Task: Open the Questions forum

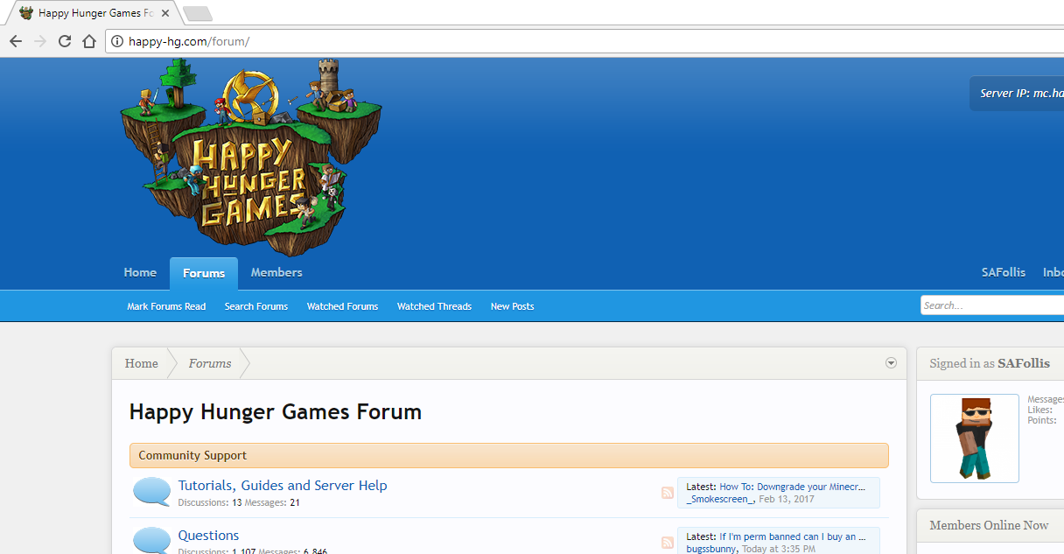Action: [208, 535]
